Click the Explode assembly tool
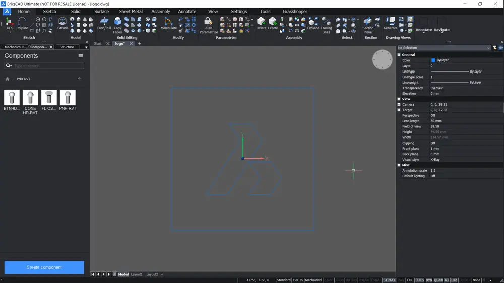The width and height of the screenshot is (504, 283). click(x=313, y=24)
